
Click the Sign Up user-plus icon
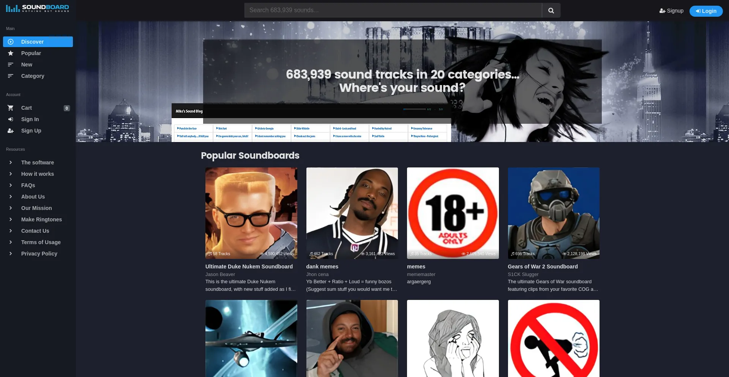coord(11,131)
